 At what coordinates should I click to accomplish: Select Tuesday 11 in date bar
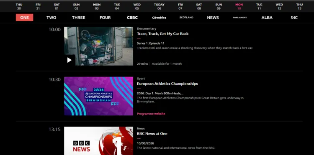click(x=259, y=6)
